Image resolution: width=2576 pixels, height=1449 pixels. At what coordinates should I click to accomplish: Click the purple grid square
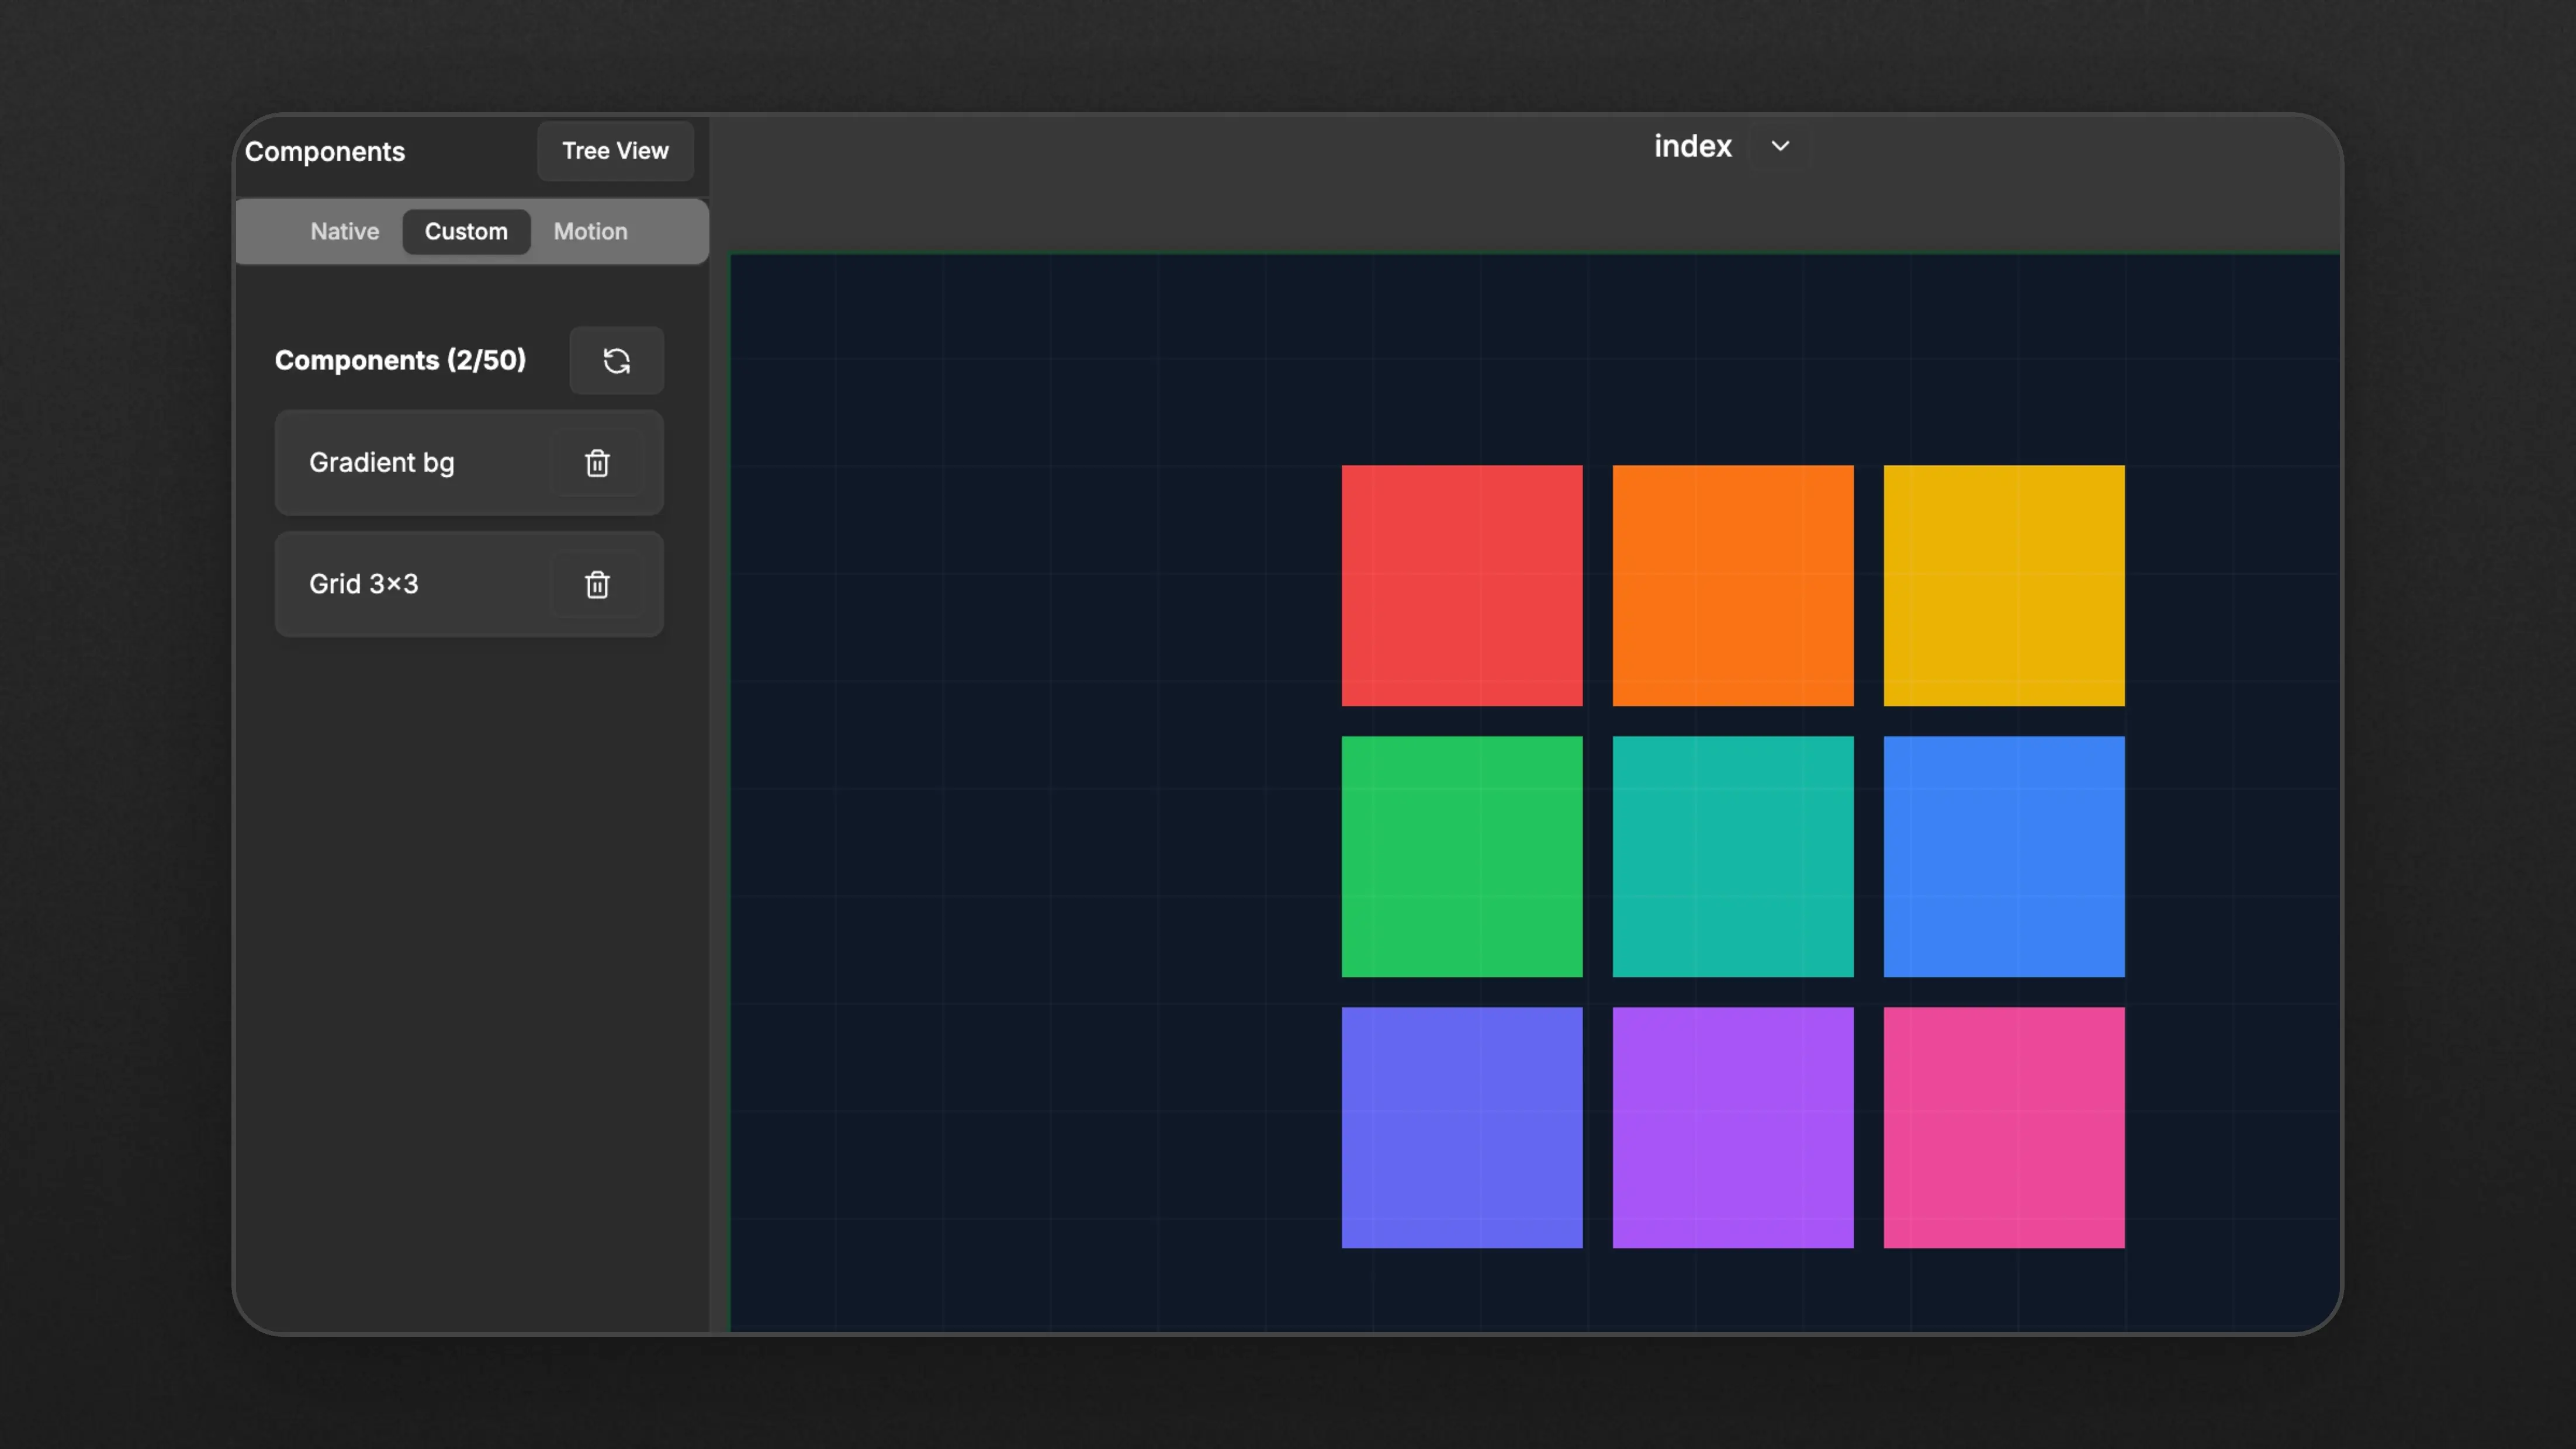(x=1732, y=1127)
